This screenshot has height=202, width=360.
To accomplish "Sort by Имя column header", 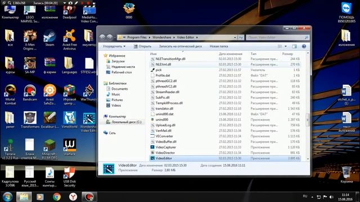I will (153, 54).
